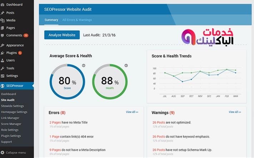Select the Summary tab

(x=51, y=20)
